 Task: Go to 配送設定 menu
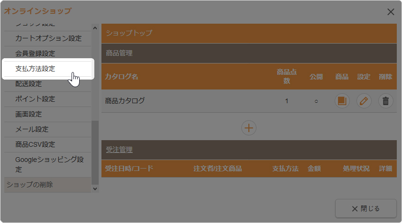(x=28, y=84)
